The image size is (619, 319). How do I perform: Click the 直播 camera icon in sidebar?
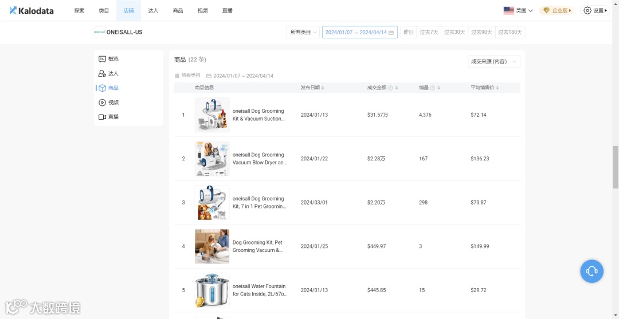point(102,117)
